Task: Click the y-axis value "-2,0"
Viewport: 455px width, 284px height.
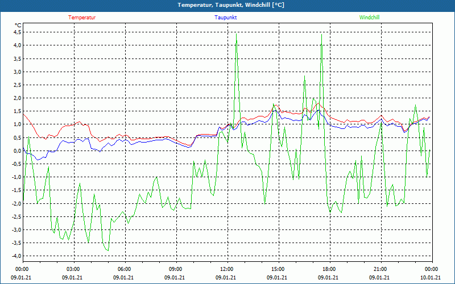Action: pyautogui.click(x=17, y=203)
